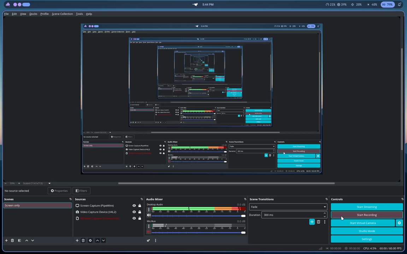
Task: Open the Scenes filter icon
Action: [19, 241]
